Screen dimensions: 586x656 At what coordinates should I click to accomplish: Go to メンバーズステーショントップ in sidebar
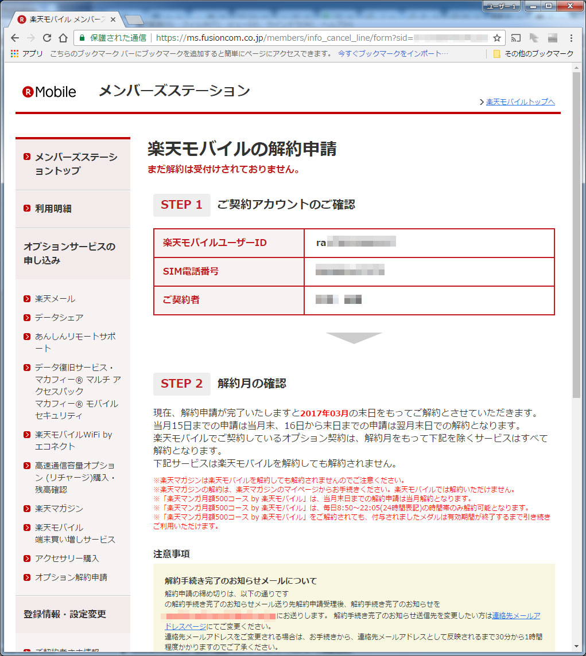pos(75,164)
